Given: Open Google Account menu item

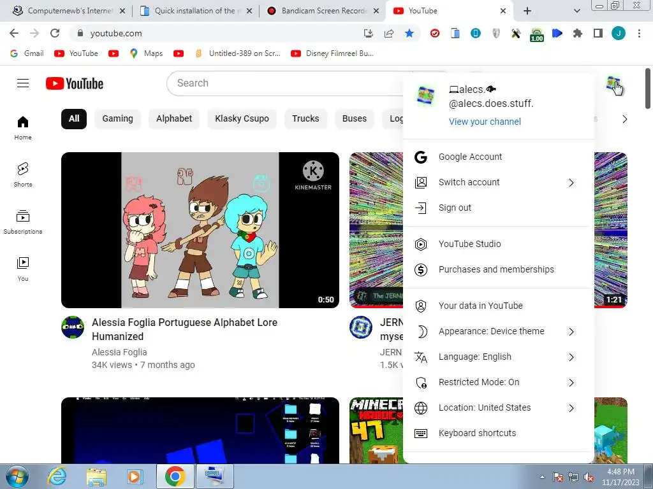Looking at the screenshot, I should 498,157.
